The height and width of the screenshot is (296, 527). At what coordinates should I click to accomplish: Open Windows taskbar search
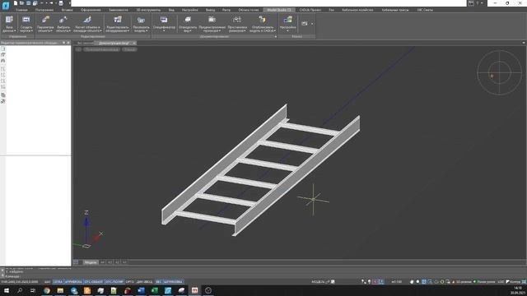pyautogui.click(x=20, y=290)
